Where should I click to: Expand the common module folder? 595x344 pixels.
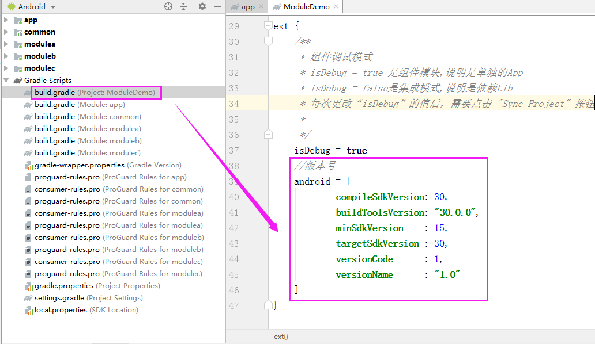pyautogui.click(x=6, y=32)
